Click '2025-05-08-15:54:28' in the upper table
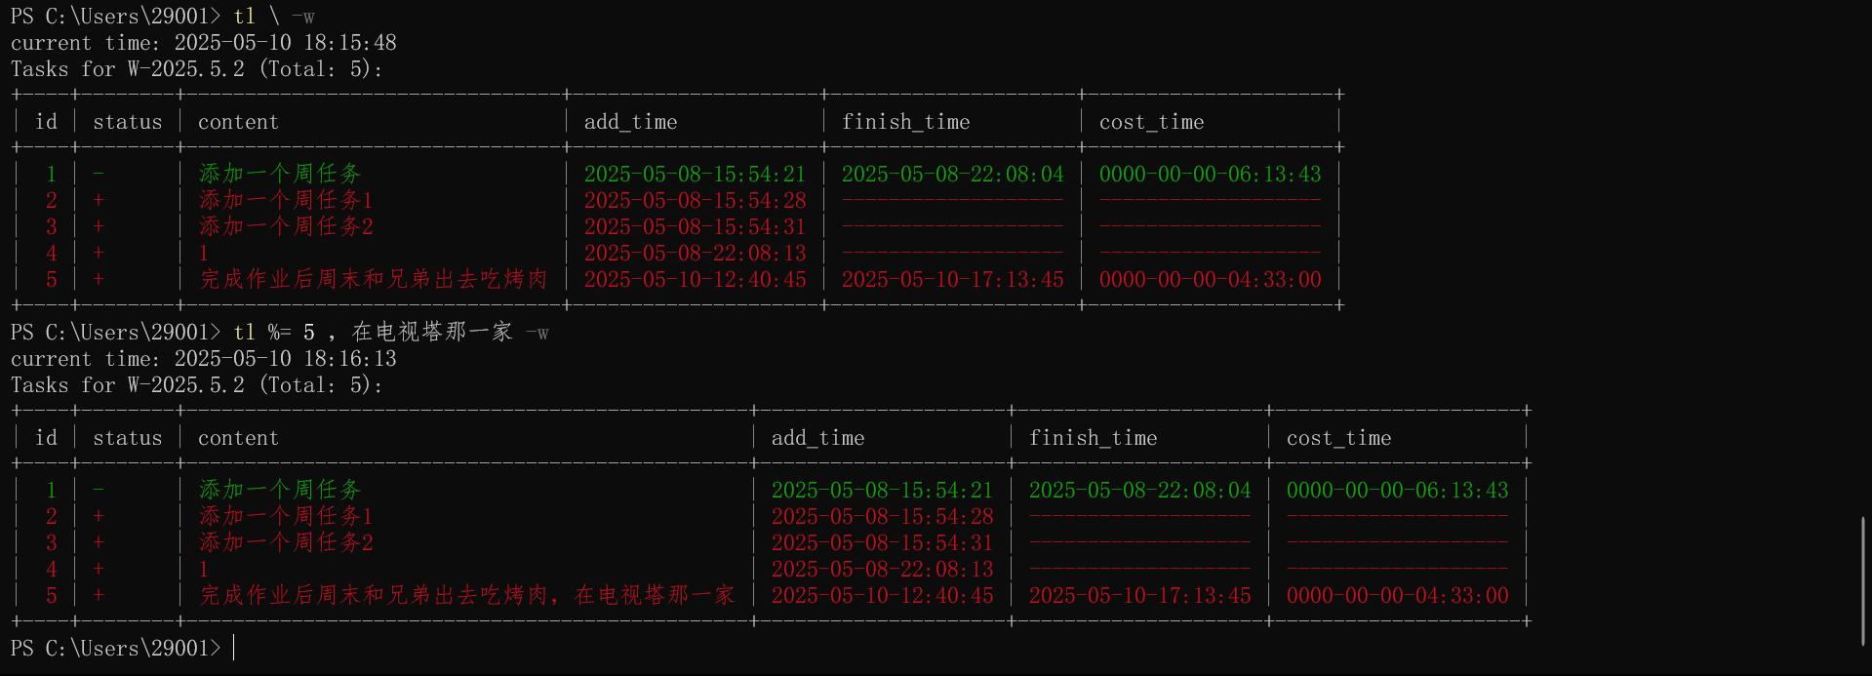The image size is (1872, 676). click(695, 200)
